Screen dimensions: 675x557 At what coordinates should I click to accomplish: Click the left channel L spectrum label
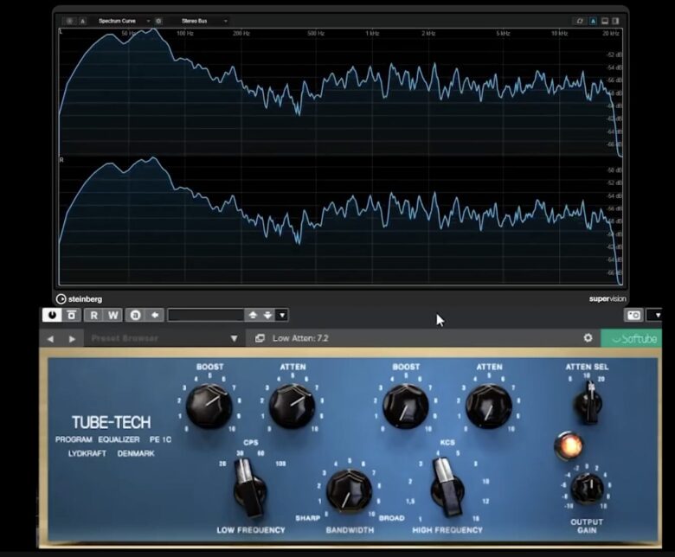(61, 32)
